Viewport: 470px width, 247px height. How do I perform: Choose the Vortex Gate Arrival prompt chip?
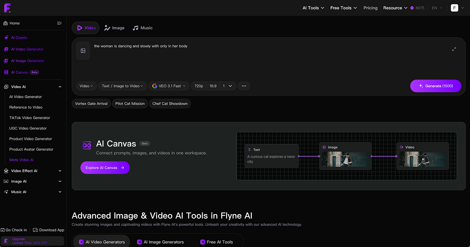pyautogui.click(x=91, y=104)
